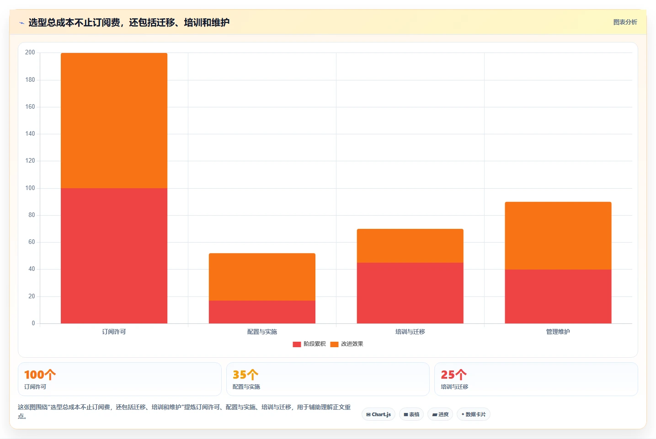Click the 订阅许可 x-axis label
This screenshot has width=656, height=439.
114,332
